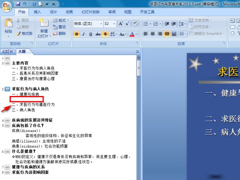Open line spacing dropdown
240x180 pixels.
click(x=182, y=24)
